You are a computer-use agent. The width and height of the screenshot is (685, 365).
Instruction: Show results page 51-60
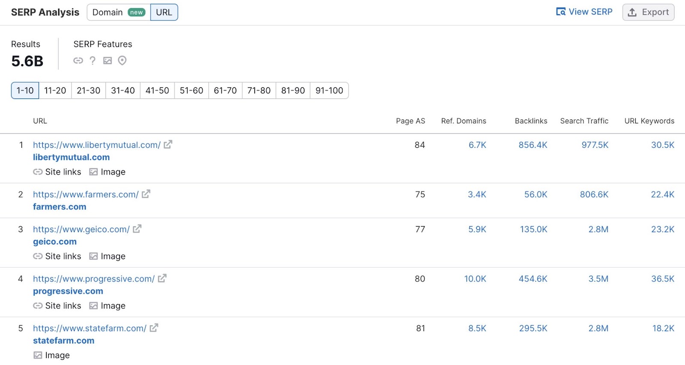[x=191, y=90]
